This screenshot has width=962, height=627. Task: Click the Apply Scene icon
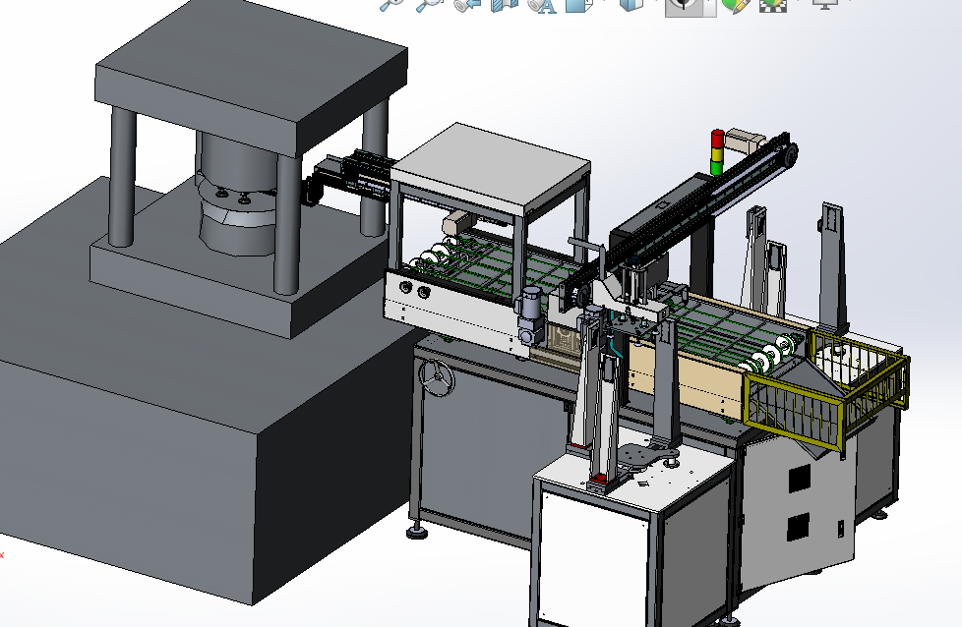click(x=773, y=5)
